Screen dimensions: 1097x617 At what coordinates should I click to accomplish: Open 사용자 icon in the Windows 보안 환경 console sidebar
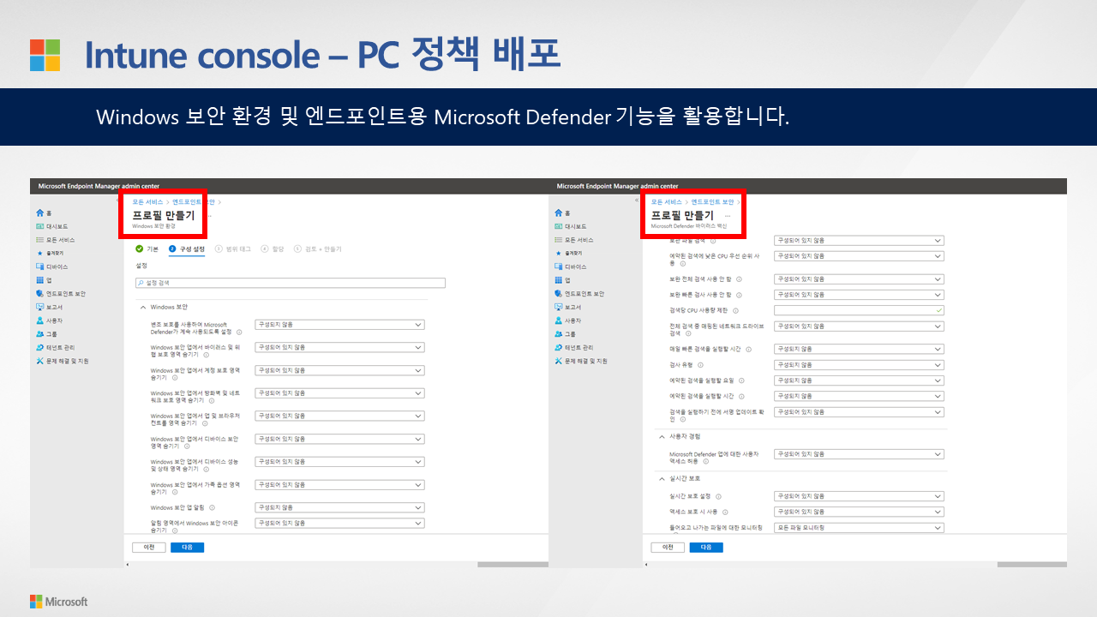[39, 320]
